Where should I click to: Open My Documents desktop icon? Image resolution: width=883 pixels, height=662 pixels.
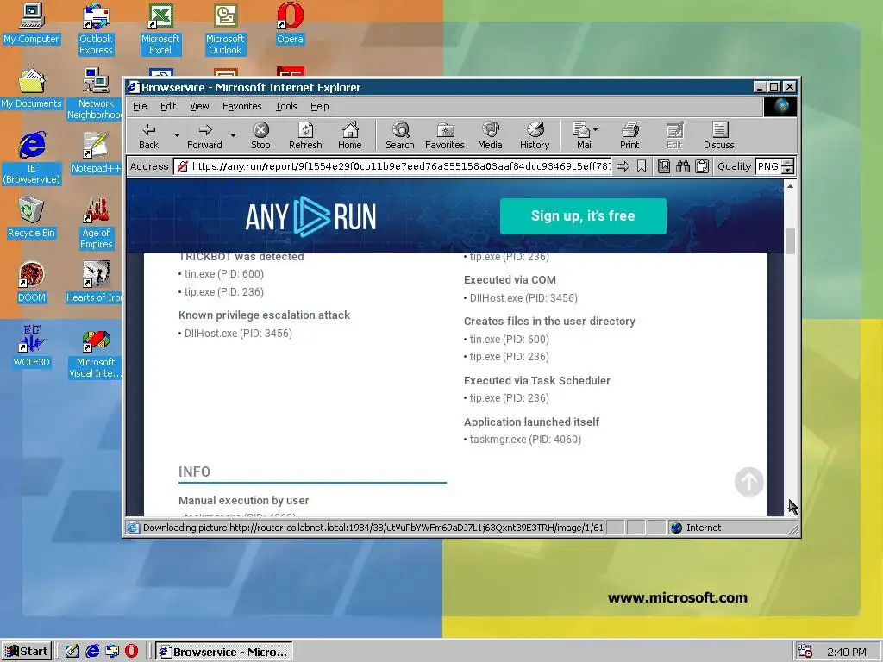32,88
